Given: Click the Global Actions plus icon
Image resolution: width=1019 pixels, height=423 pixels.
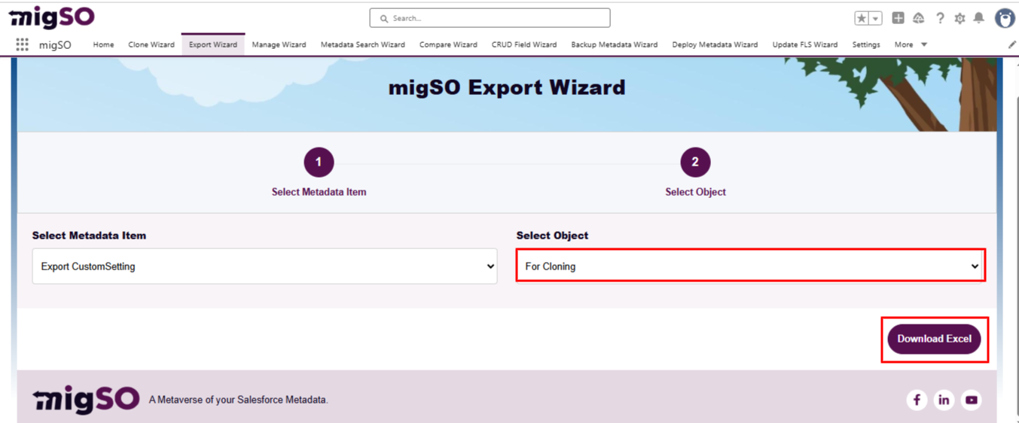Looking at the screenshot, I should (x=898, y=18).
